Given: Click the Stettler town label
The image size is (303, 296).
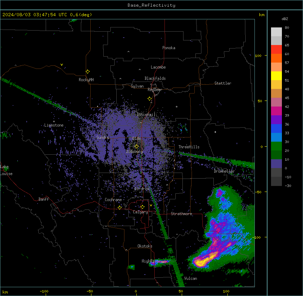Looking at the screenshot, I should pyautogui.click(x=223, y=83).
